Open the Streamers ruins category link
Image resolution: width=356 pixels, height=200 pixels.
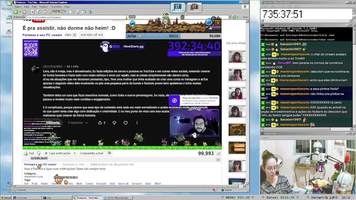[33, 177]
